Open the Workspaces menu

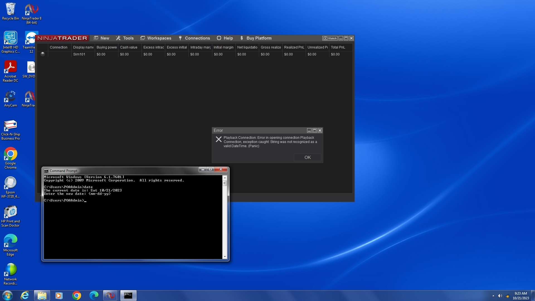[x=156, y=38]
